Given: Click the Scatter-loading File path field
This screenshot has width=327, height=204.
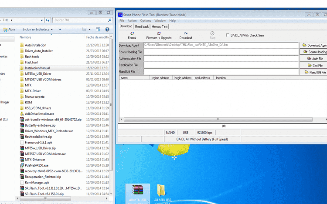Looking at the screenshot, I should (x=221, y=52).
